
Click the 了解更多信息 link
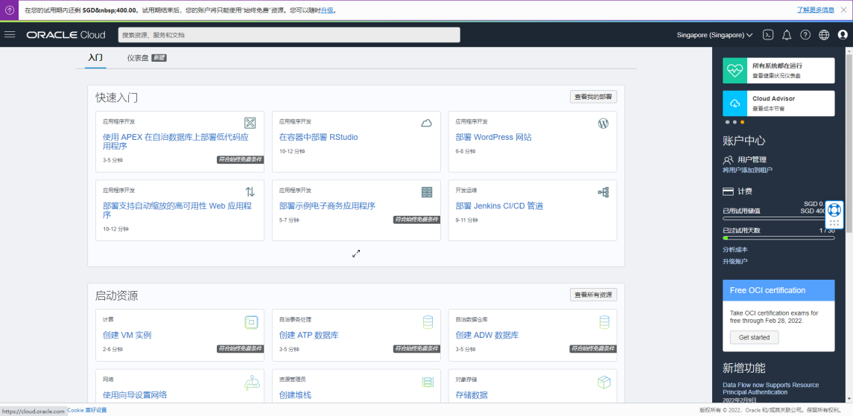[x=816, y=10]
